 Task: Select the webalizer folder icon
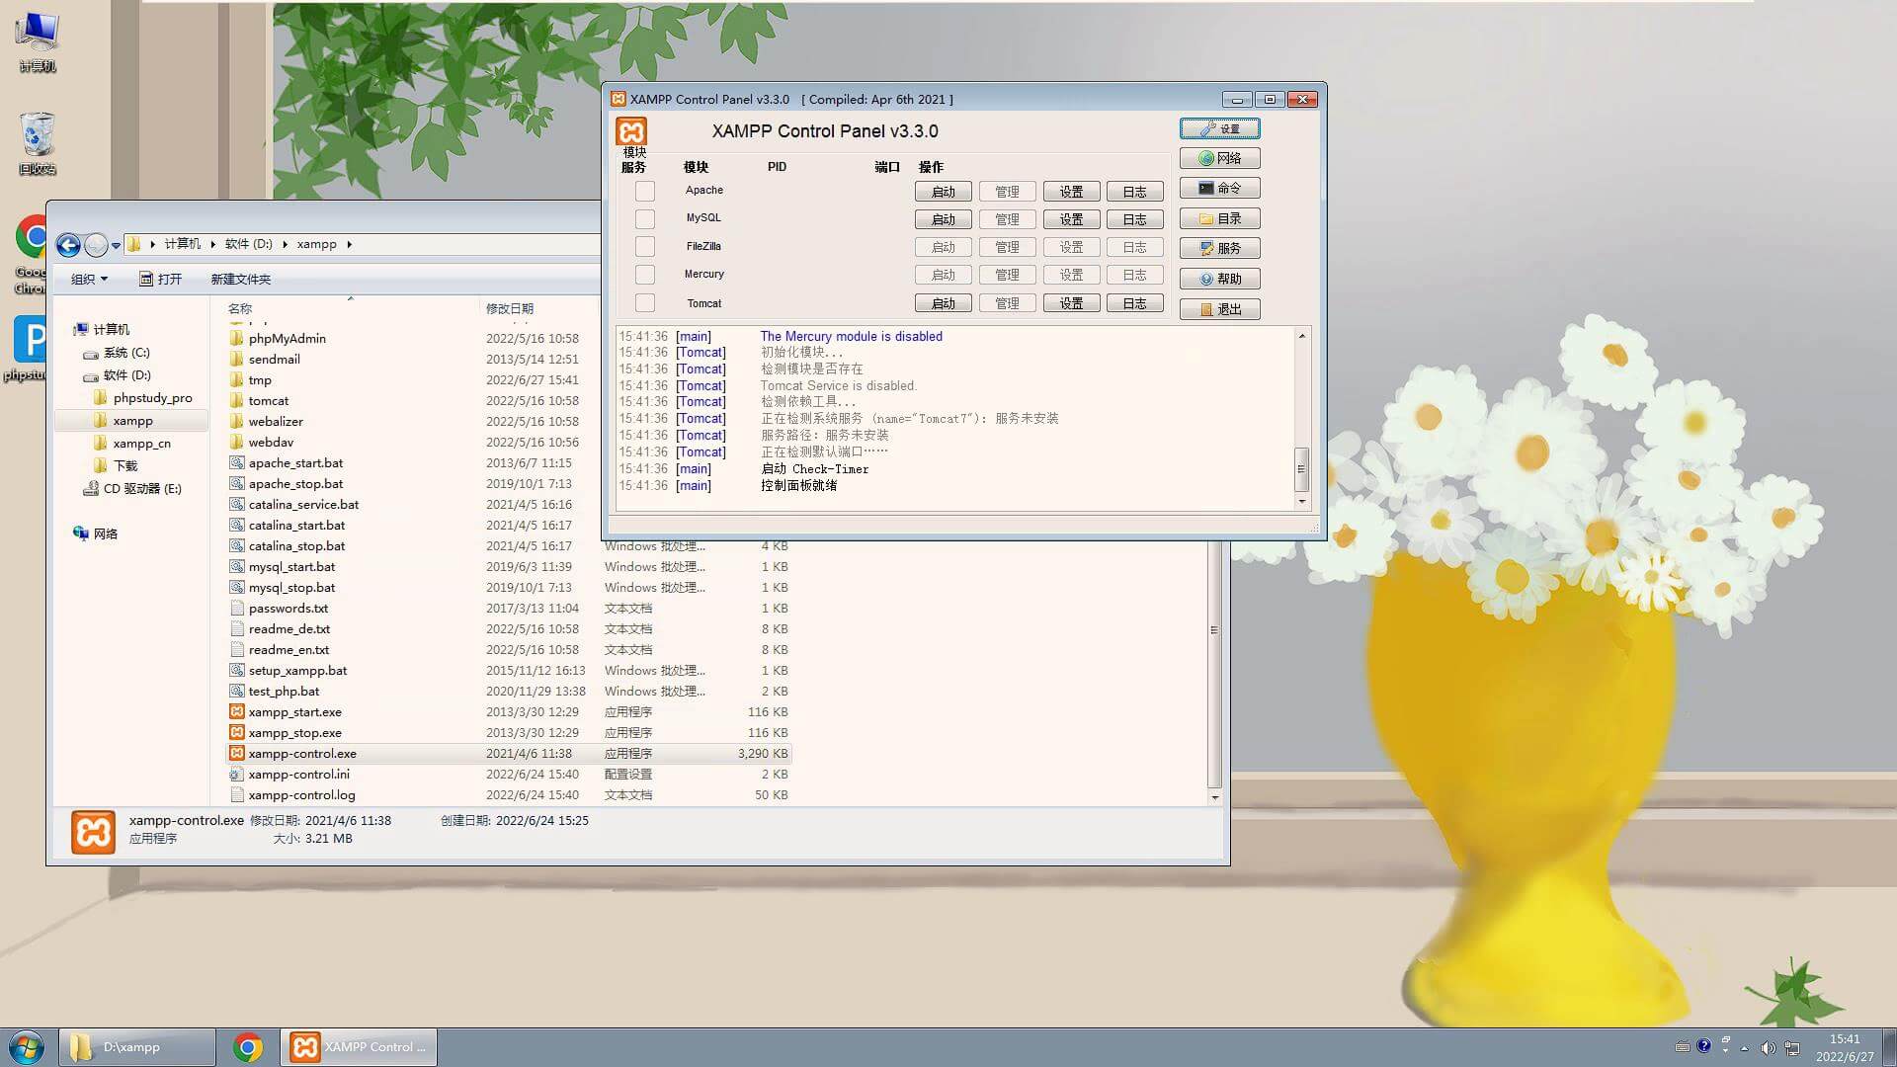click(237, 421)
